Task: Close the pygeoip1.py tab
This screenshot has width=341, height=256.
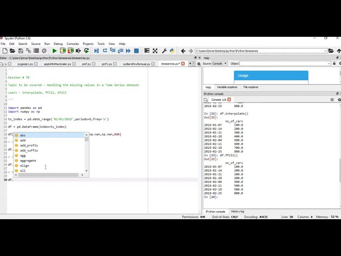Action: [36, 64]
